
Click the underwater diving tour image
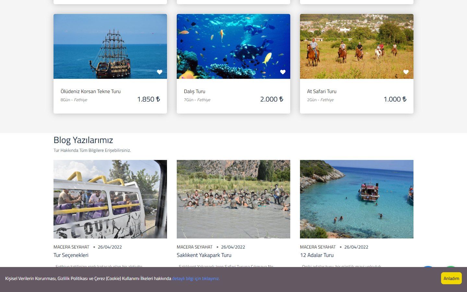pos(233,46)
